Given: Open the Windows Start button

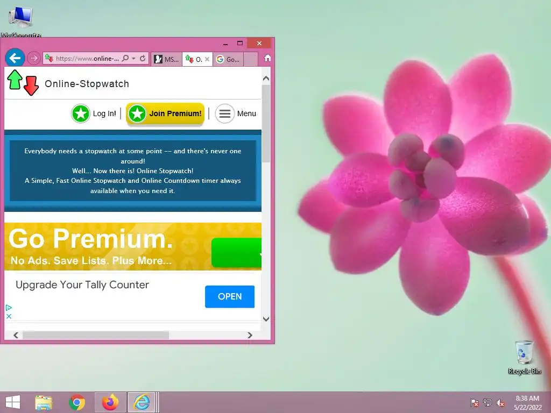Looking at the screenshot, I should [x=13, y=402].
